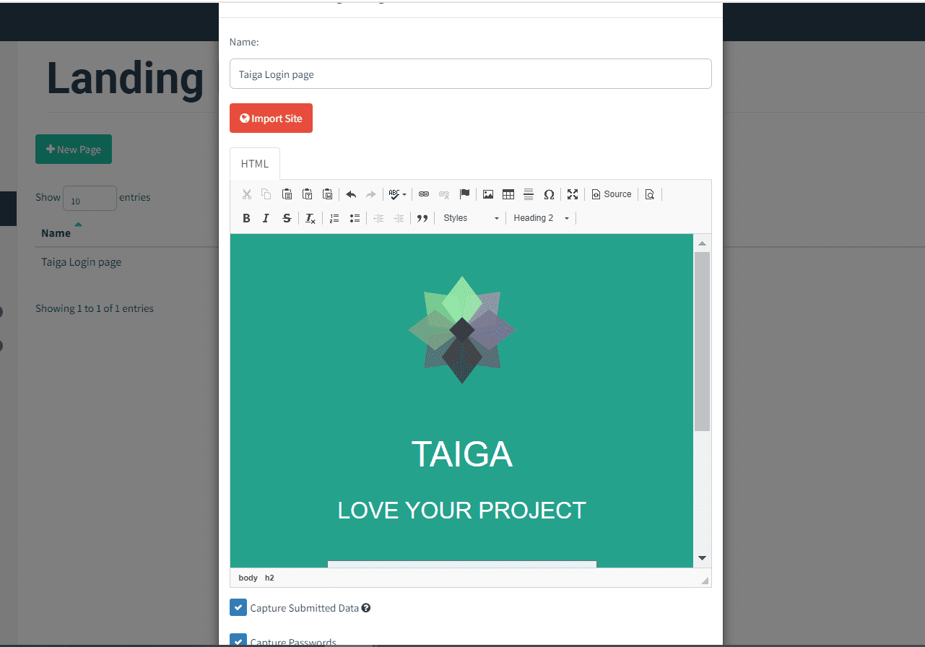Click the body element in editor path bar

click(248, 578)
